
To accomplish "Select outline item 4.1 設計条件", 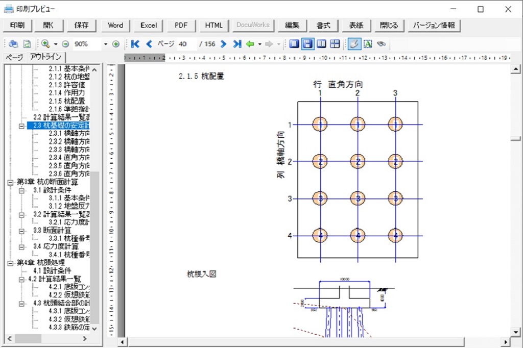I will coord(52,270).
